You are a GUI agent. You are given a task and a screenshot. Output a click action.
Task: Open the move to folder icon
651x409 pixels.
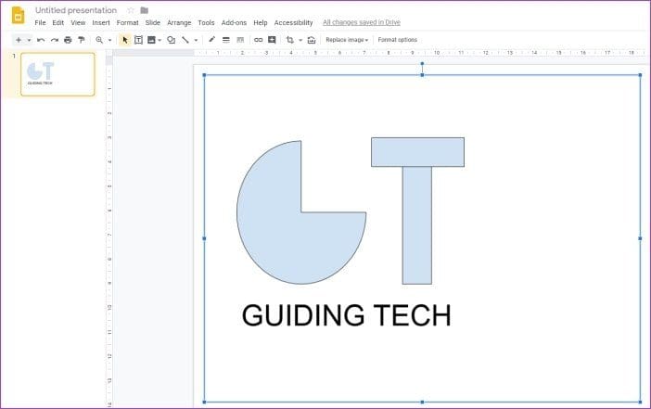tap(144, 10)
